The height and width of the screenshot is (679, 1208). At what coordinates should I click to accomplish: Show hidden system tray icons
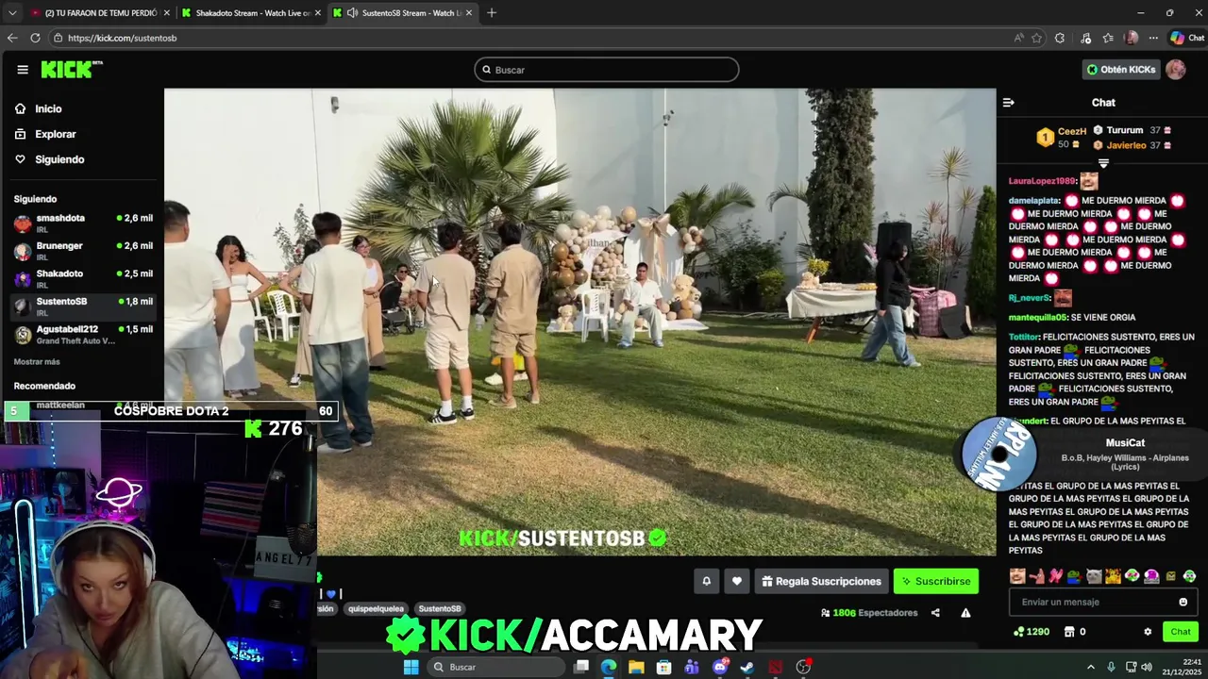[1091, 667]
